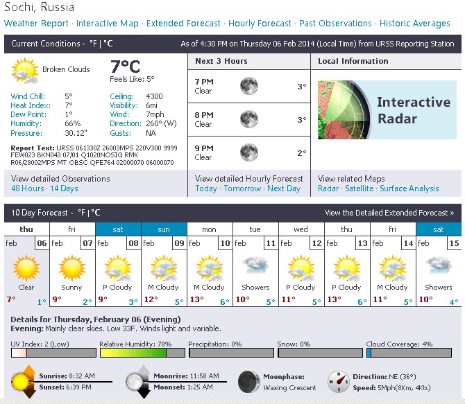Open the Surface Analysis map link
The image size is (465, 404).
pos(409,188)
